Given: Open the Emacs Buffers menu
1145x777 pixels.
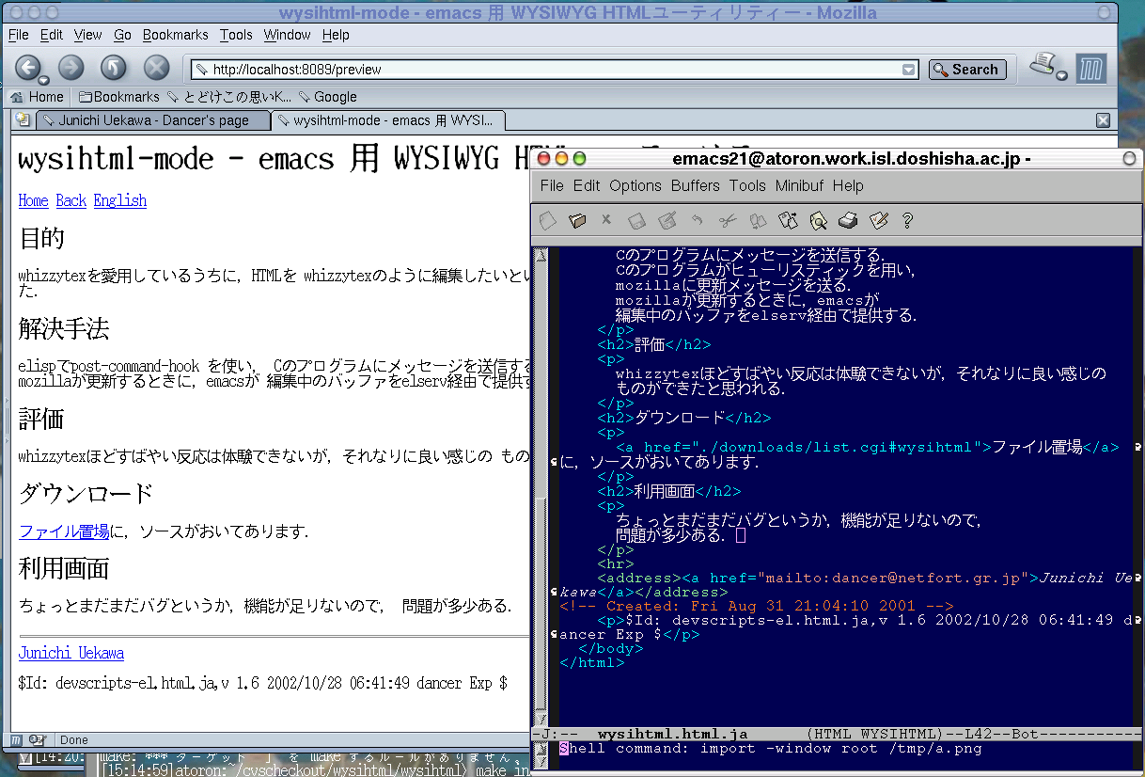Looking at the screenshot, I should pos(695,185).
